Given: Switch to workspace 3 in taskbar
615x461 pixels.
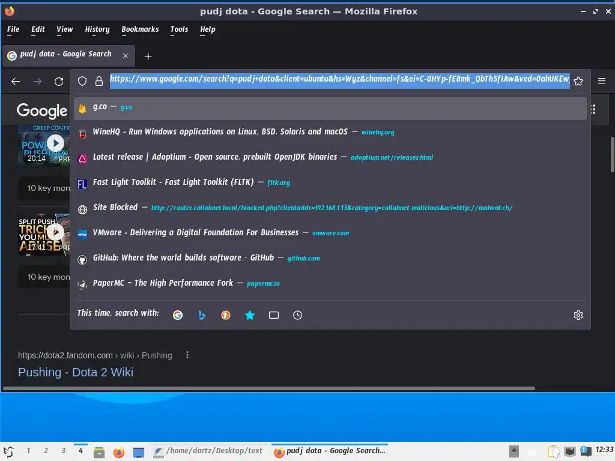Looking at the screenshot, I should pos(64,451).
